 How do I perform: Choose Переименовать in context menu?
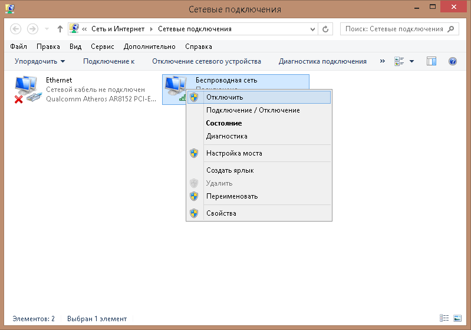[259, 196]
